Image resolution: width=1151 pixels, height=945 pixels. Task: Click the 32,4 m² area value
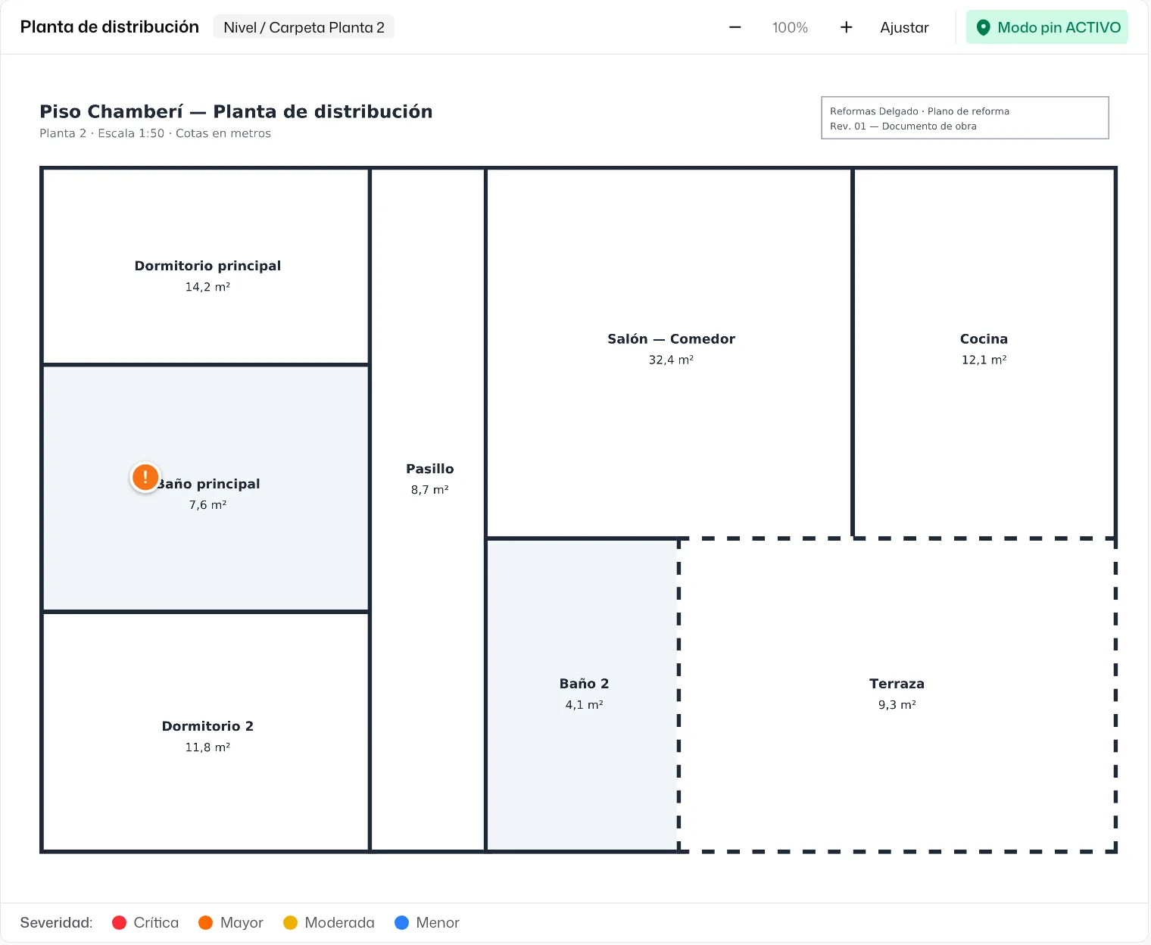(x=671, y=360)
